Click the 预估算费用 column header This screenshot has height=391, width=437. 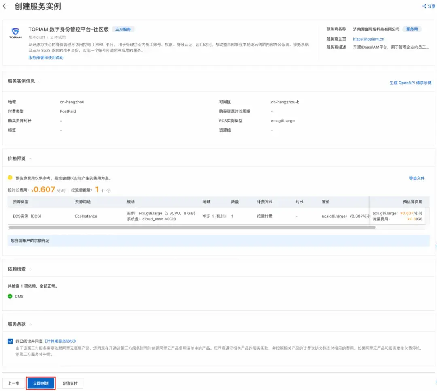click(x=412, y=202)
